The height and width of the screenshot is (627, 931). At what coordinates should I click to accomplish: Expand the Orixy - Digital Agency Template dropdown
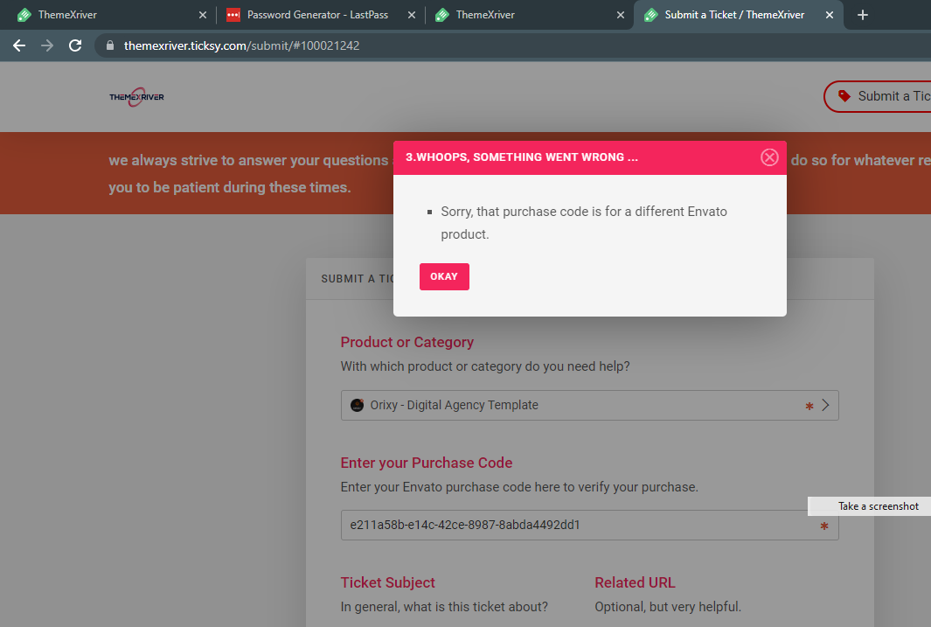[x=589, y=406]
